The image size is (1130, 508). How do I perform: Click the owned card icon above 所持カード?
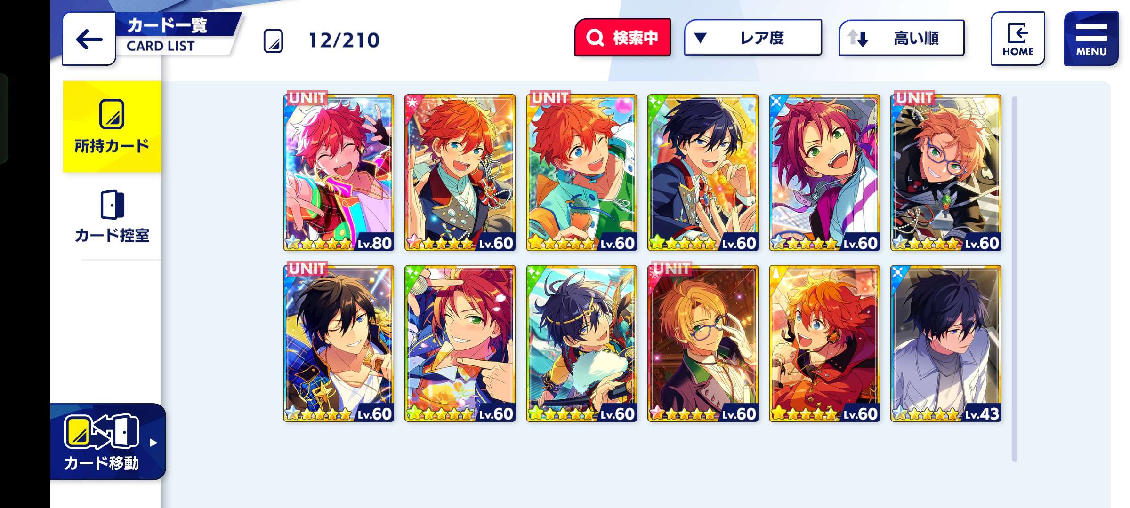112,114
